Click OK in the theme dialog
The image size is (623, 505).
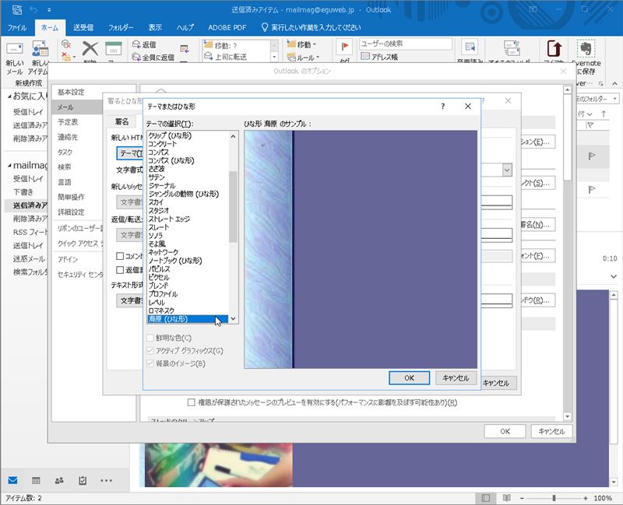point(409,377)
